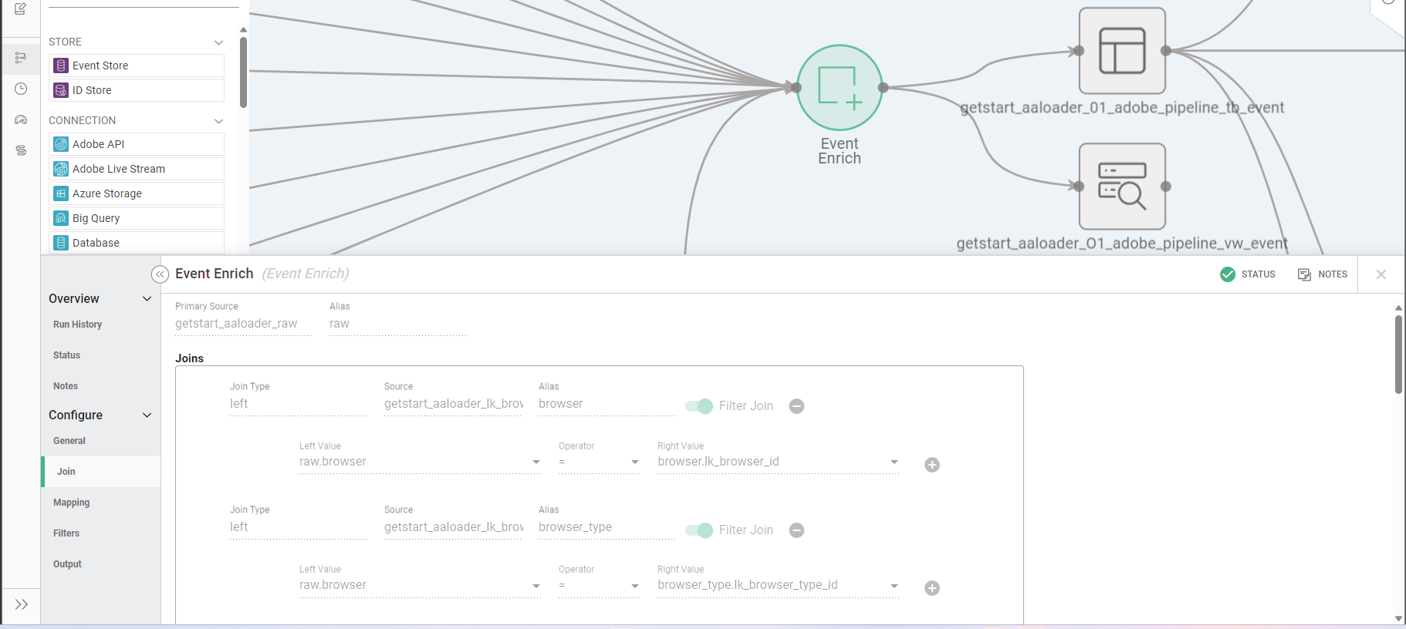The height and width of the screenshot is (629, 1406).
Task: Toggle Filter Join for browser_type alias
Action: pyautogui.click(x=699, y=530)
